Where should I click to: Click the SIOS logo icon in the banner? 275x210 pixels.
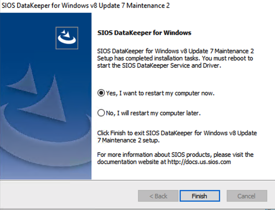point(67,38)
